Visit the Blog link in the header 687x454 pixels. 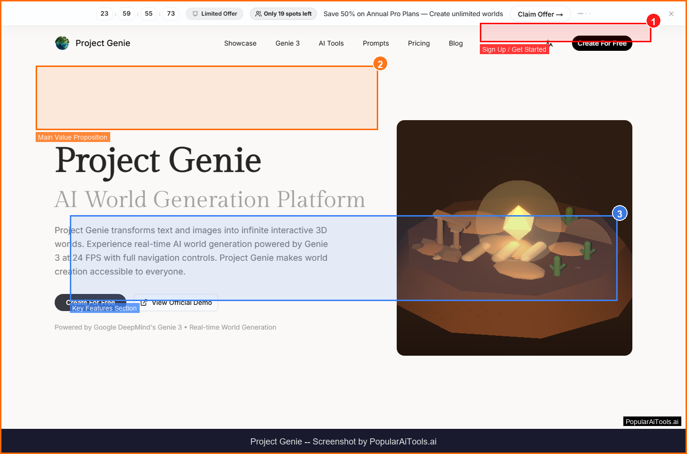[x=456, y=43]
